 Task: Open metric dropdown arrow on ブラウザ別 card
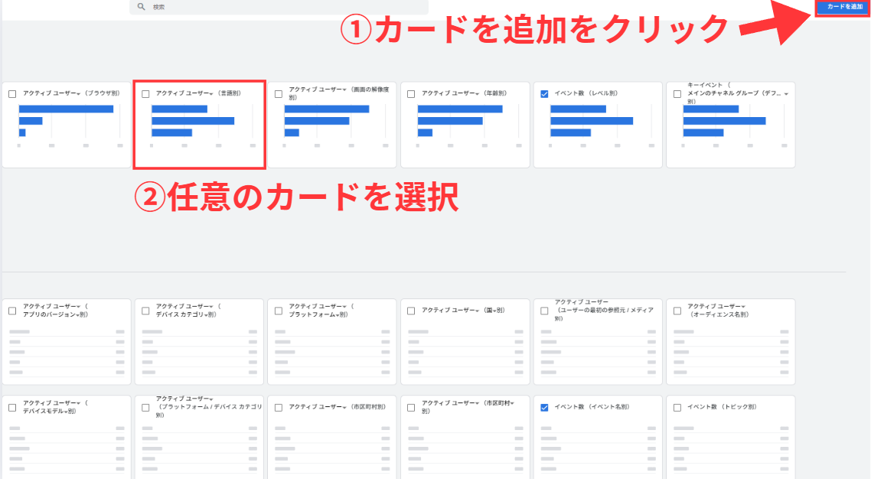[x=77, y=94]
